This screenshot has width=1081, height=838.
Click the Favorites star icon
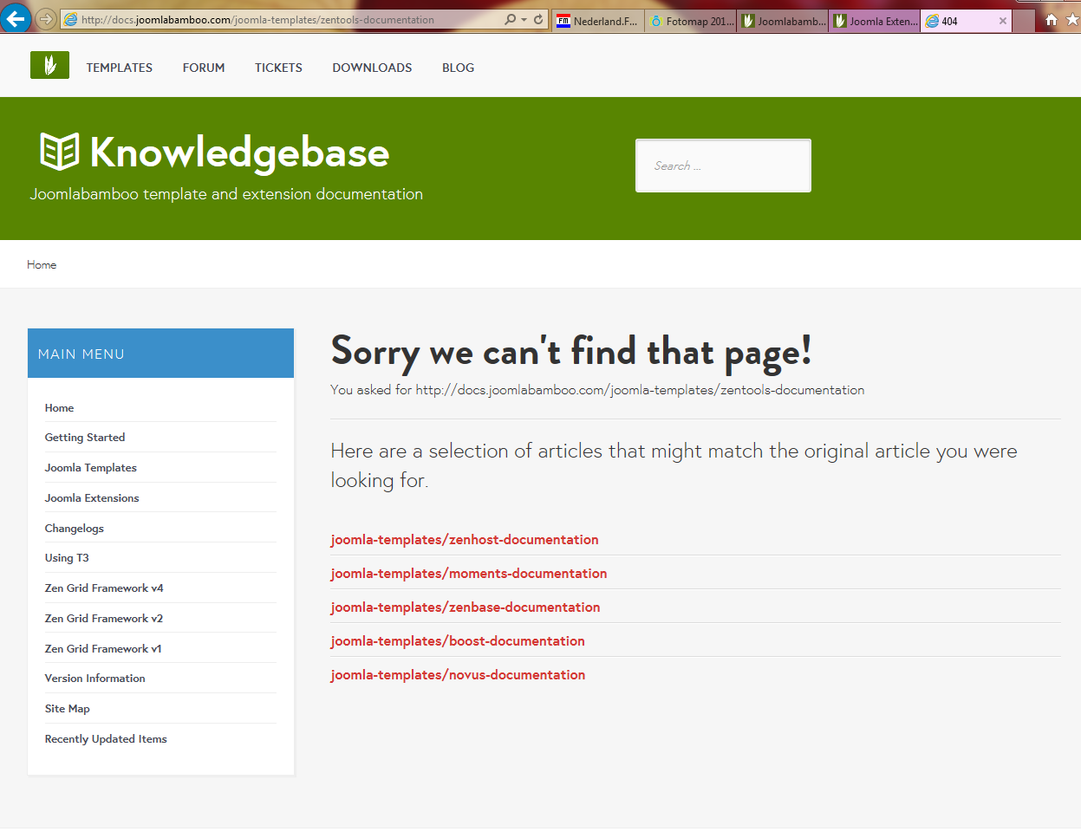click(x=1072, y=19)
